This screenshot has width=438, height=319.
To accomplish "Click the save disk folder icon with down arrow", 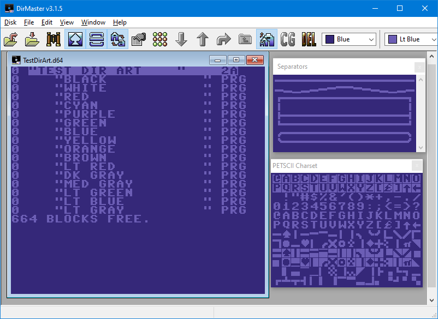I will pos(32,39).
